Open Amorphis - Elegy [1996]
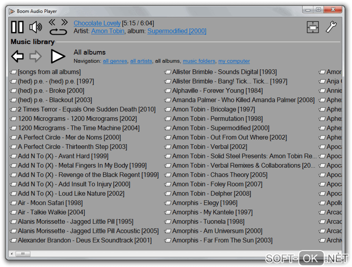Screen dimensions: 352x267 (x=201, y=203)
